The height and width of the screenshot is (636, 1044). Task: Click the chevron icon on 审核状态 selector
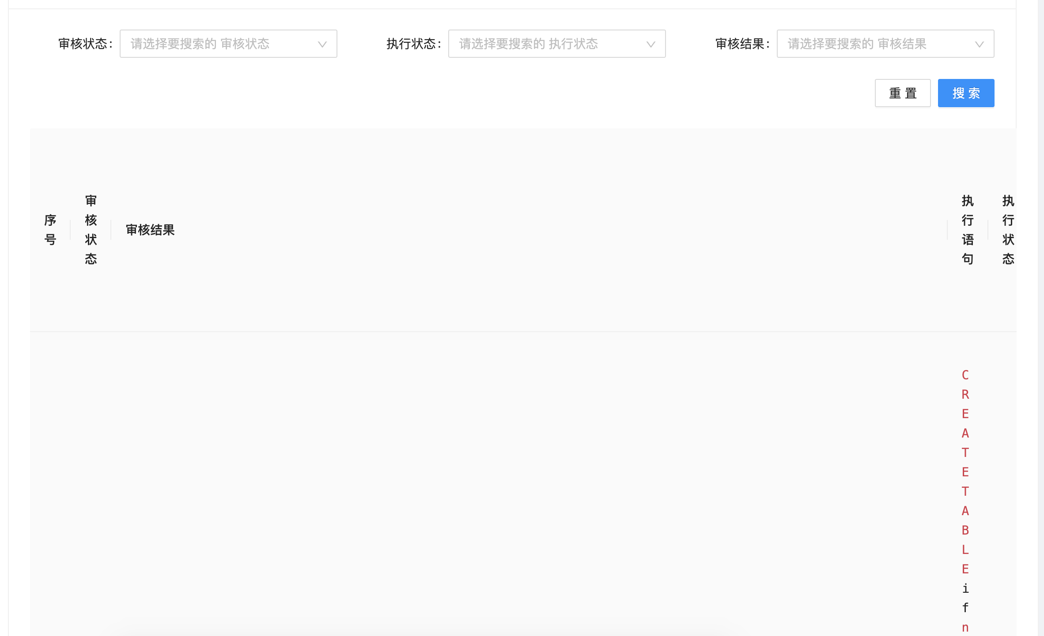pos(322,44)
